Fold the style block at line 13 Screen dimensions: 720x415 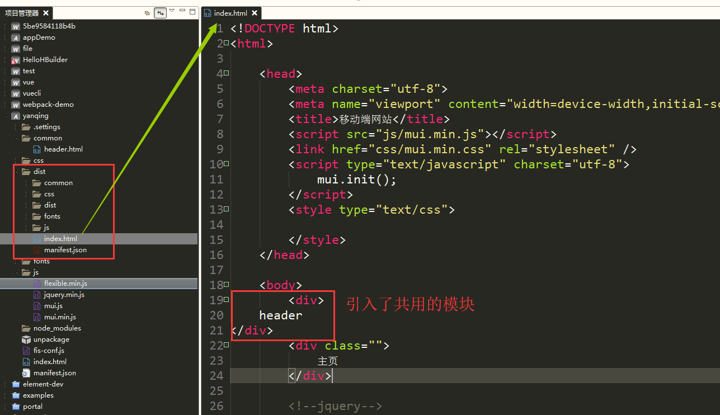tap(227, 209)
